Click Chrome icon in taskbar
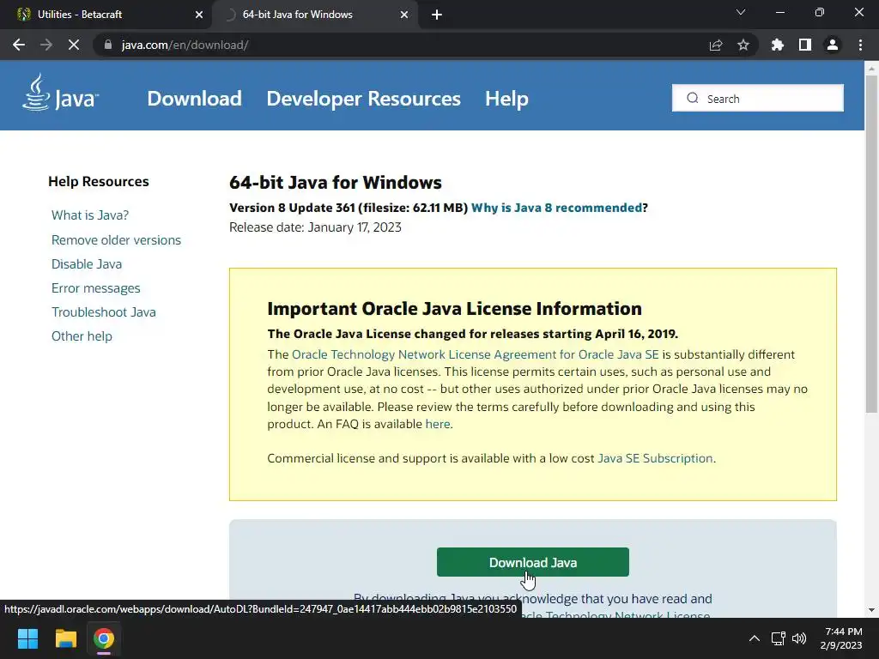879x659 pixels. pyautogui.click(x=104, y=638)
